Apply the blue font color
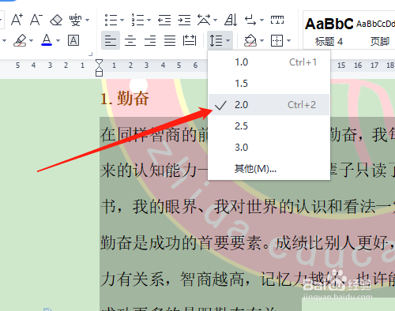The height and width of the screenshot is (311, 395). [x=47, y=40]
